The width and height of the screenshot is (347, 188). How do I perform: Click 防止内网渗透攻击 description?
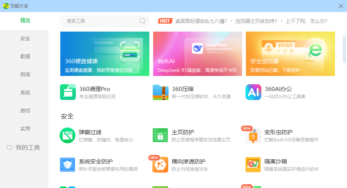pos(190,169)
